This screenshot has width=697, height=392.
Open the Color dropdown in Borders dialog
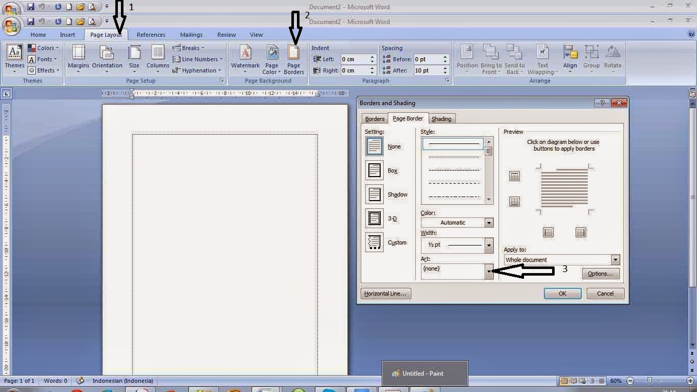(488, 222)
